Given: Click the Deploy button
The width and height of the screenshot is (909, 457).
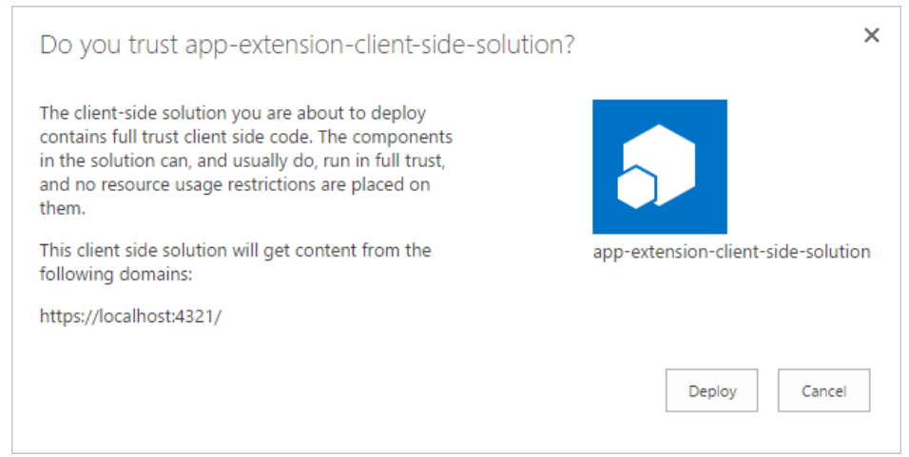Looking at the screenshot, I should pos(711,390).
